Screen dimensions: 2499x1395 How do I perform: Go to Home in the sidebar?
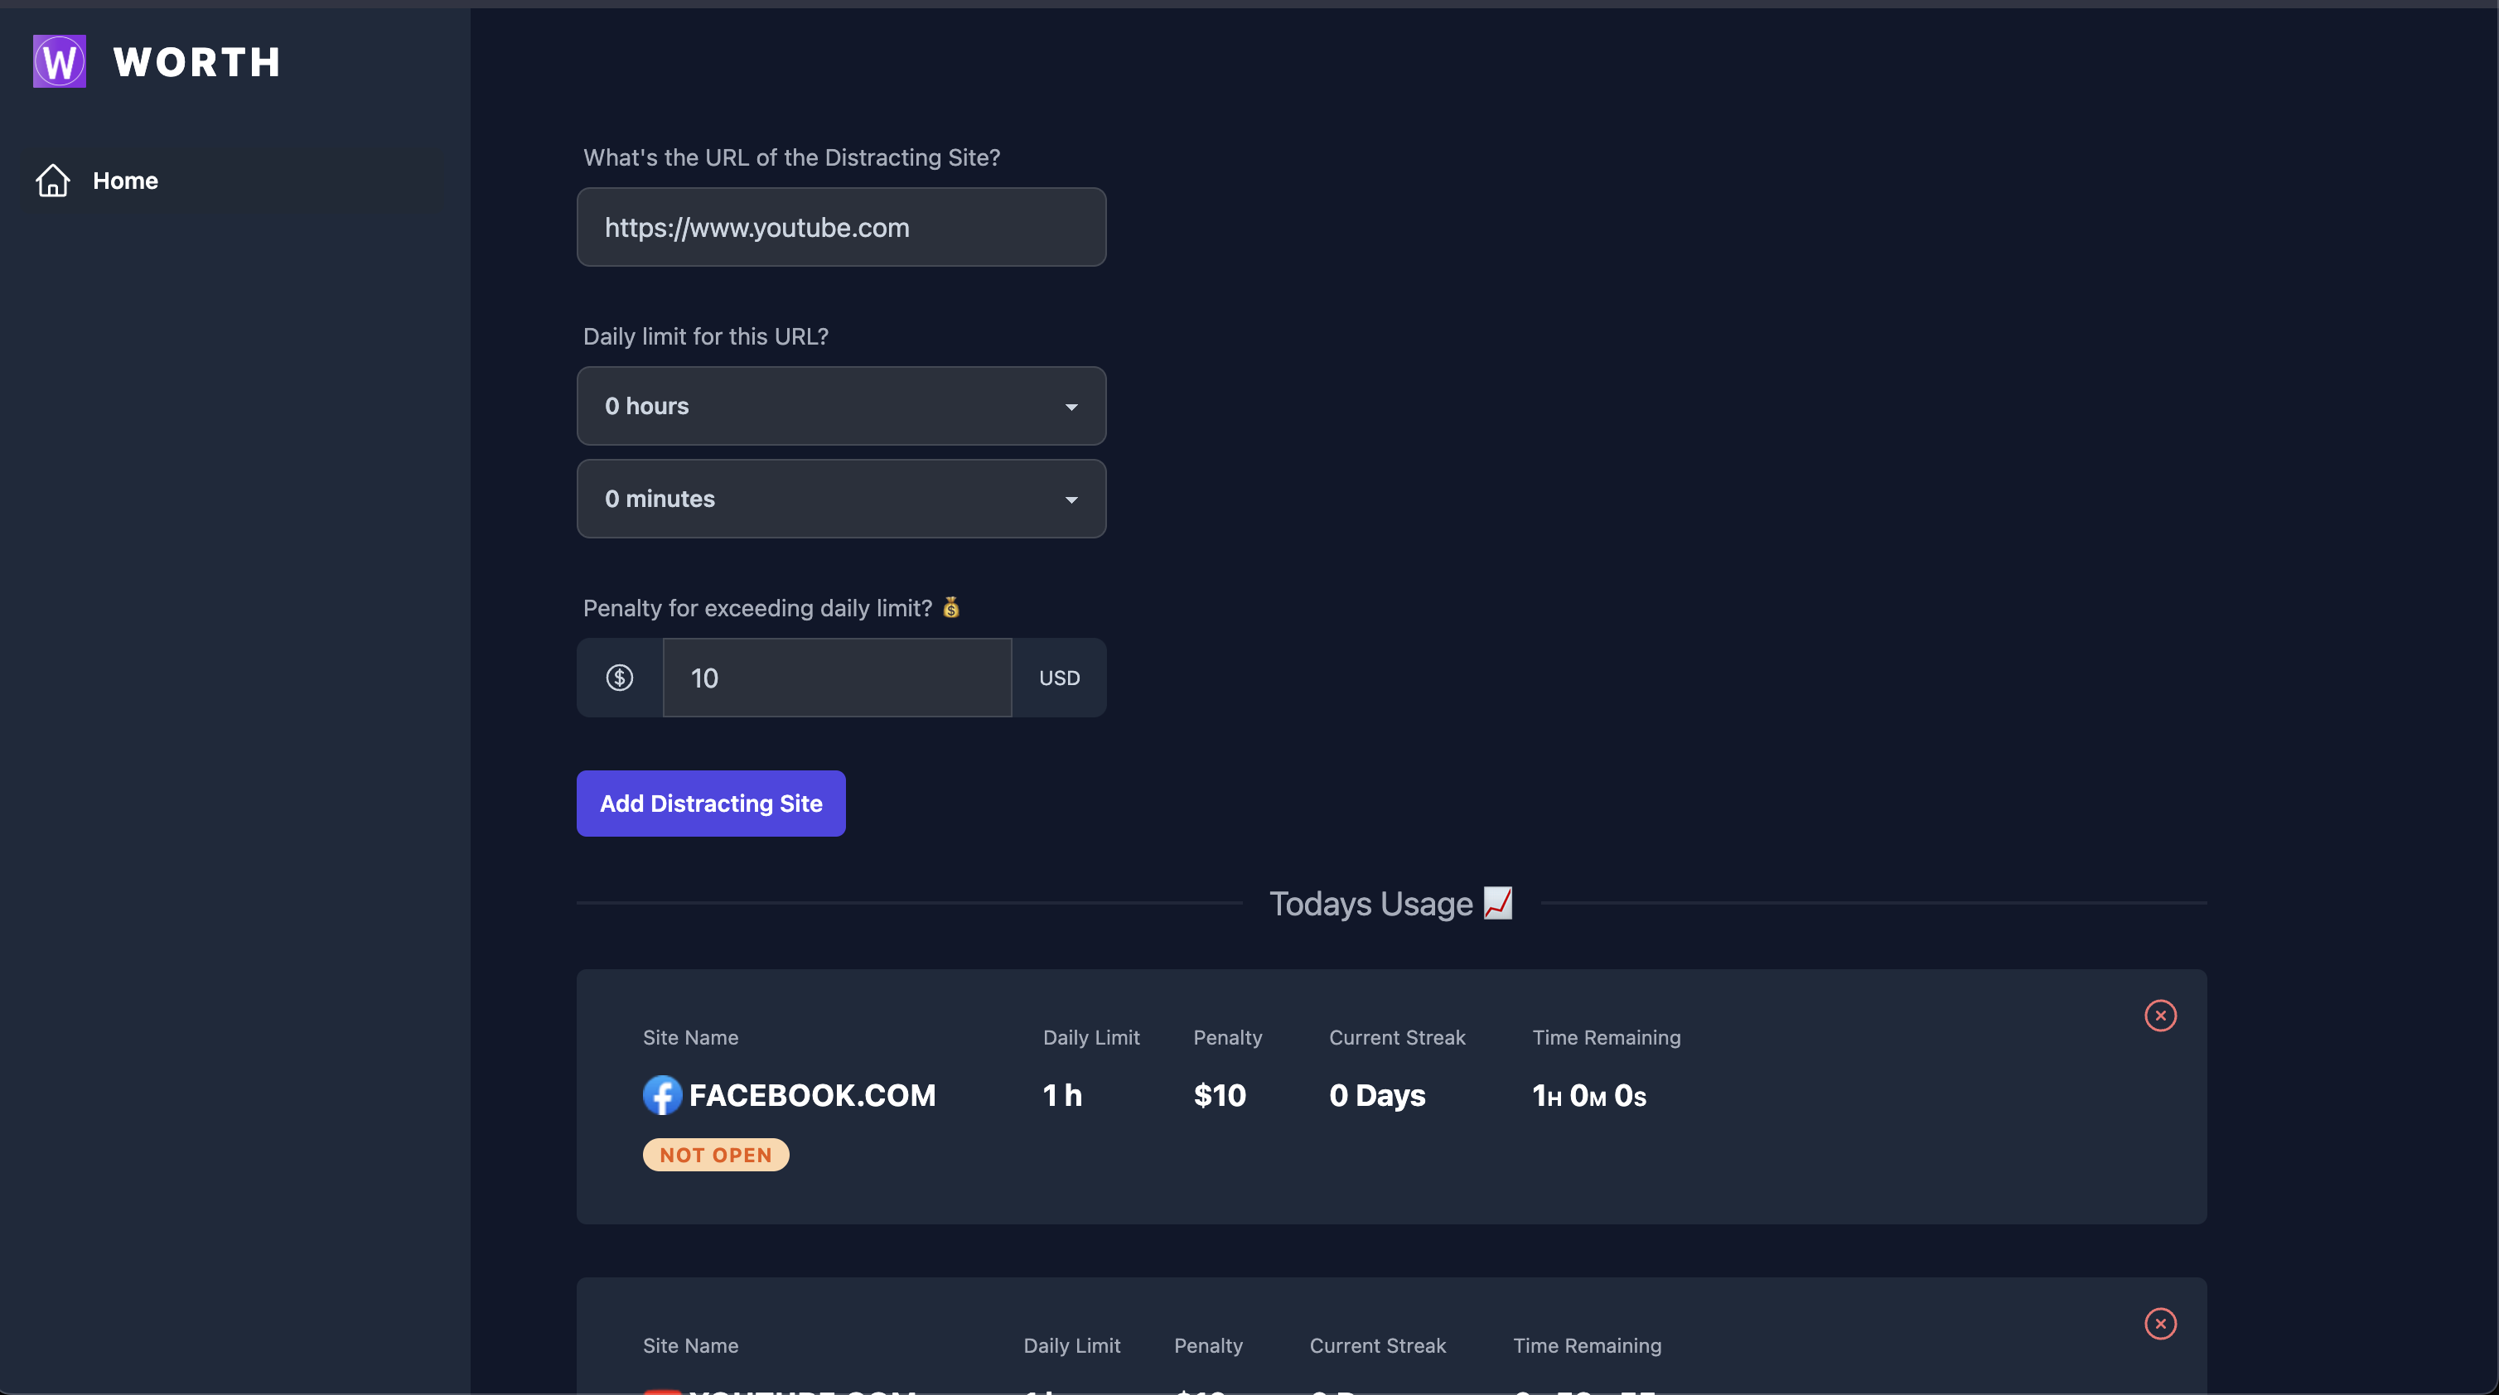125,181
